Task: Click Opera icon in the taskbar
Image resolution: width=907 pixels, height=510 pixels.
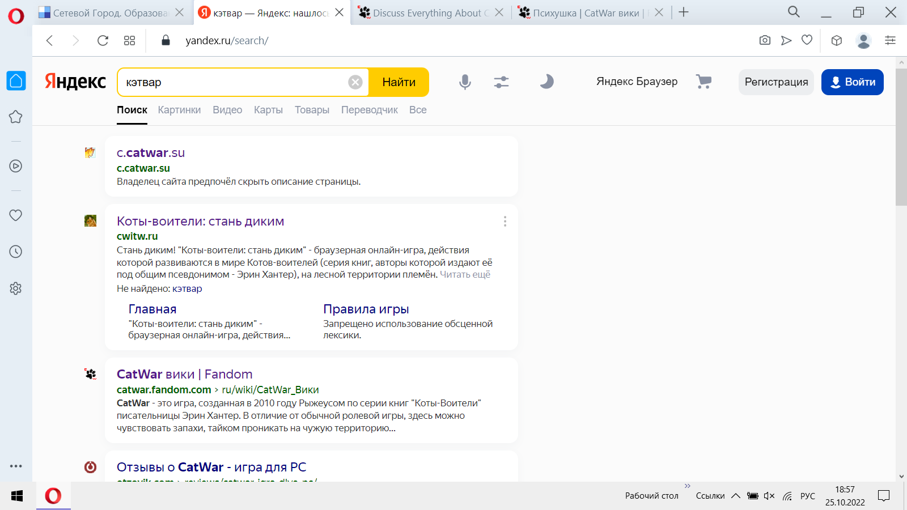Action: coord(53,496)
